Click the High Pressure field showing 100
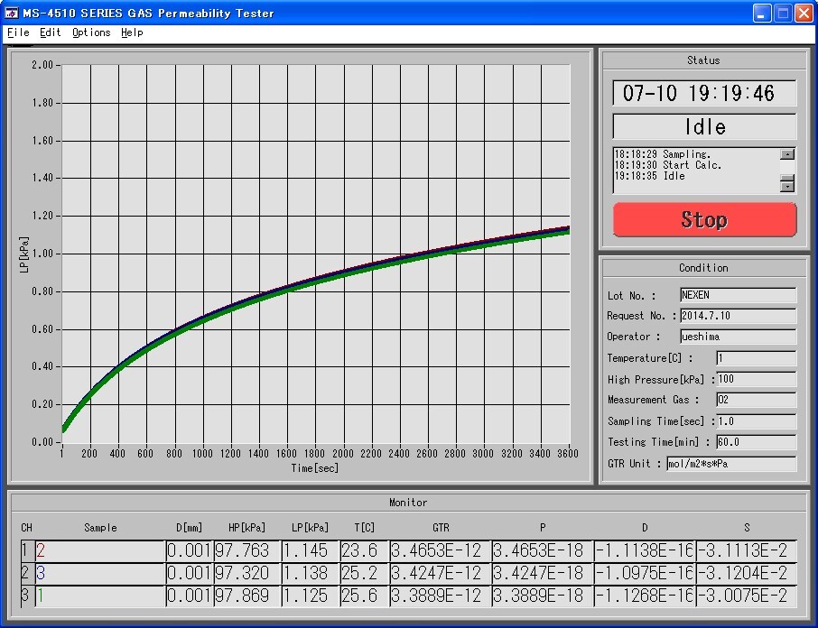 [756, 379]
